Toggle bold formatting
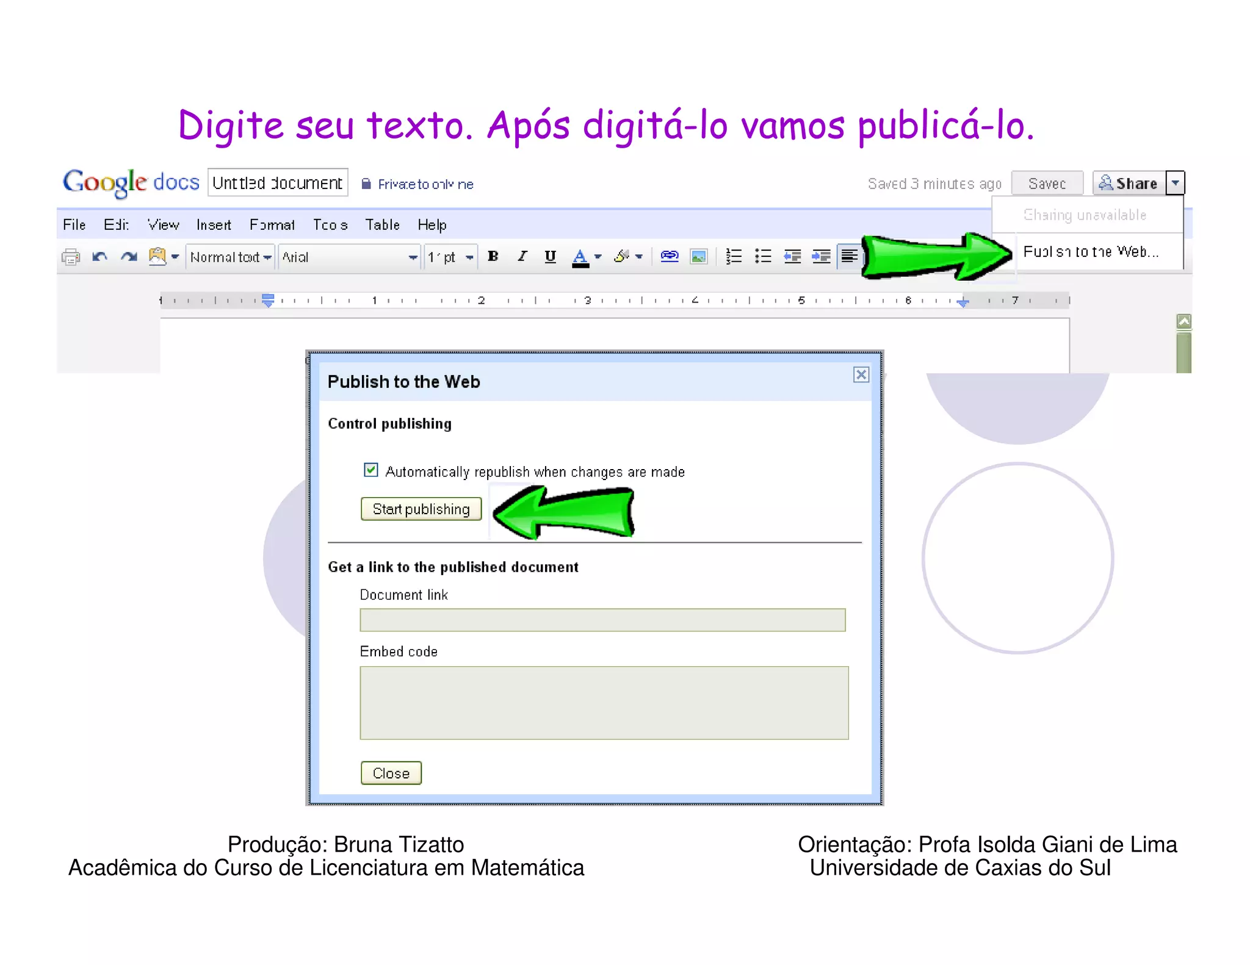The height and width of the screenshot is (965, 1250). coord(493,257)
